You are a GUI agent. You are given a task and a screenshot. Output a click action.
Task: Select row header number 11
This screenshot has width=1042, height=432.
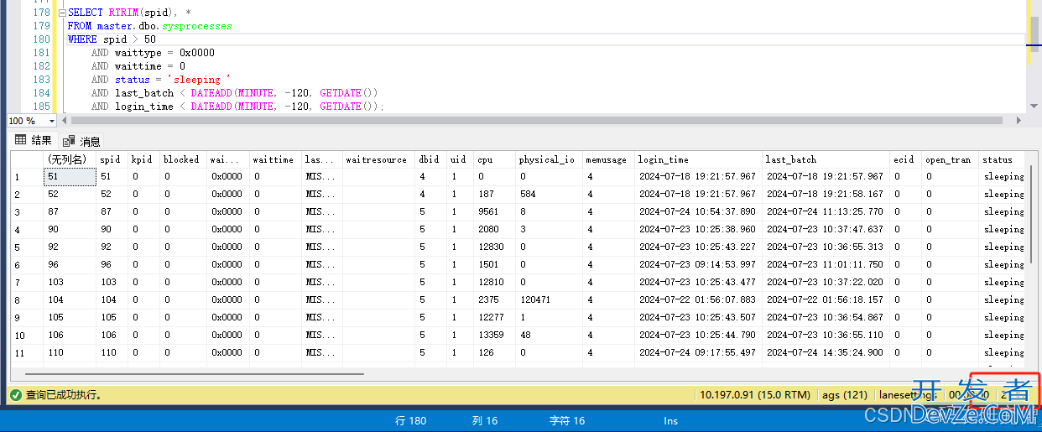click(x=27, y=352)
